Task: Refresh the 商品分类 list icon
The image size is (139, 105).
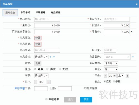Action: tap(54, 57)
